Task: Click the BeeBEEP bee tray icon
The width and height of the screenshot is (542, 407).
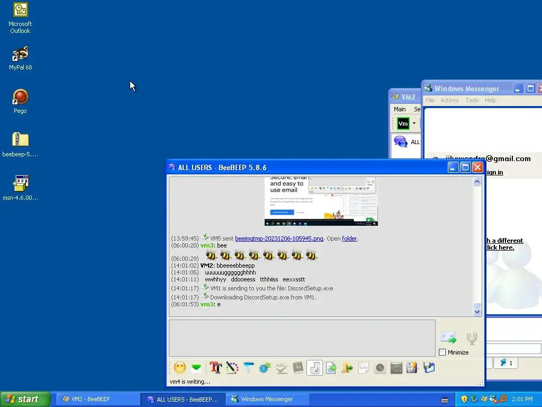Action: (x=484, y=399)
